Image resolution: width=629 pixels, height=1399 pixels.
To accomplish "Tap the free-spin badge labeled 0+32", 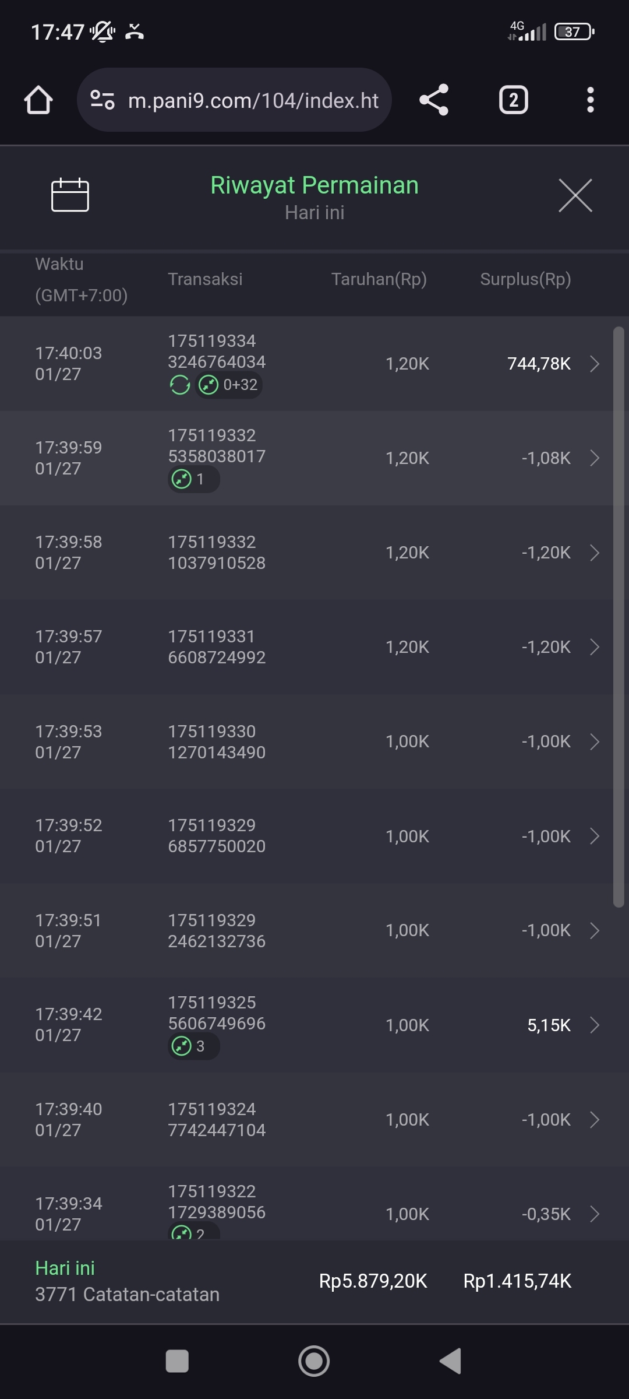I will pyautogui.click(x=229, y=385).
